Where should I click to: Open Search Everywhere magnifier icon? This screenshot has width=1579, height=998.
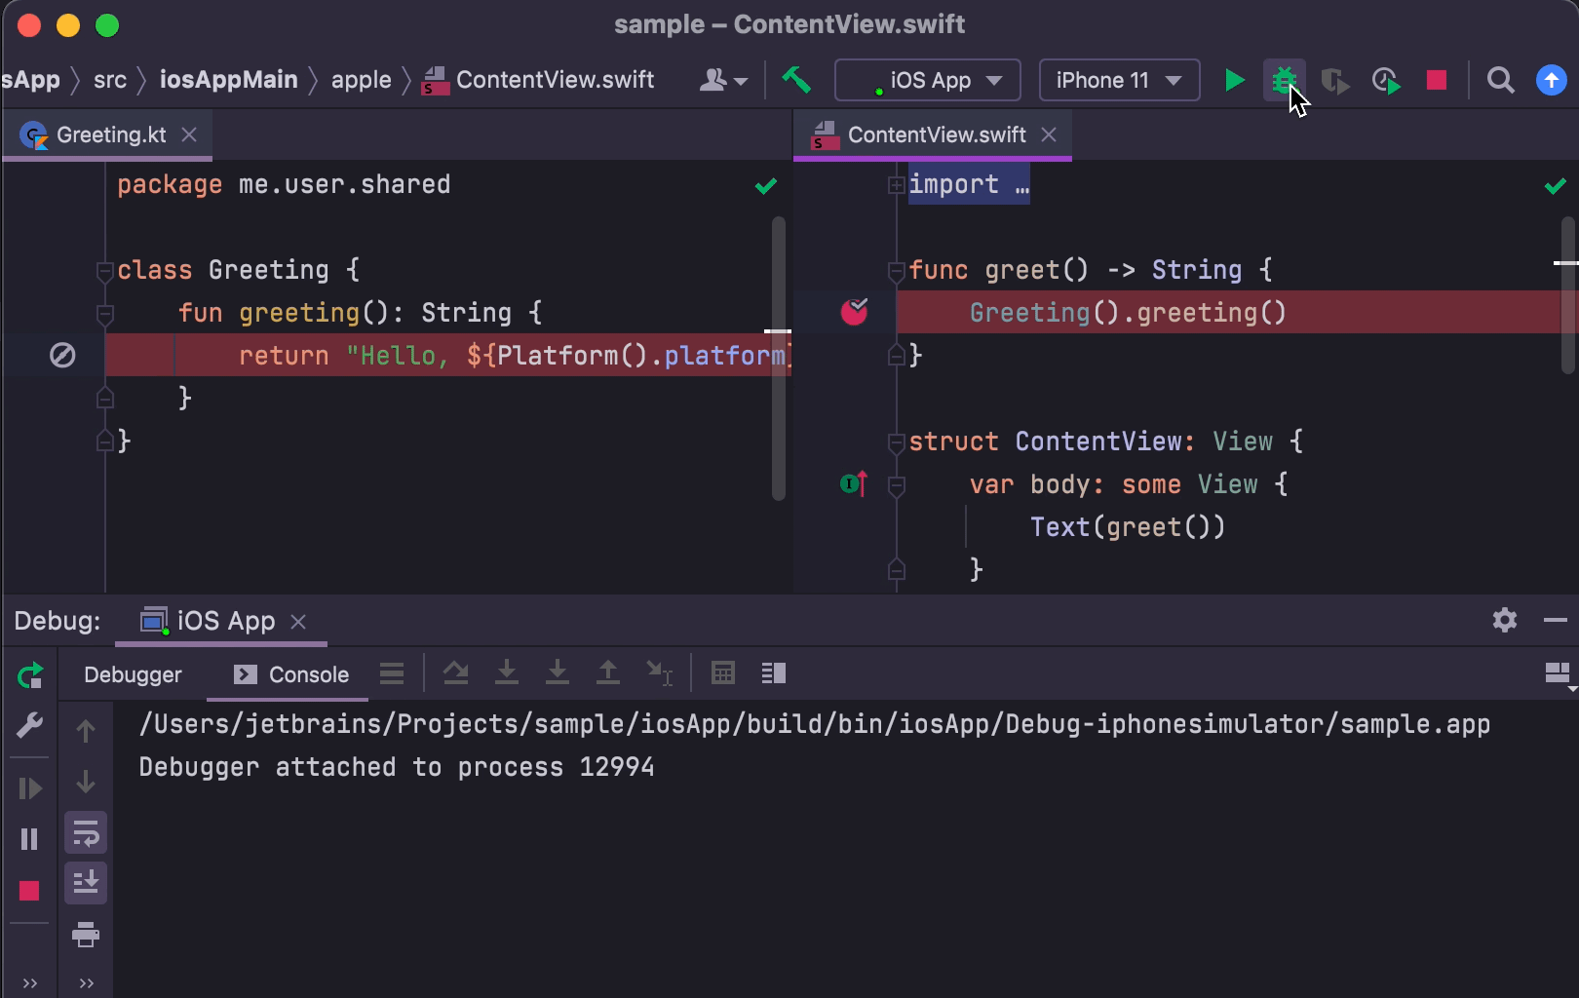pyautogui.click(x=1500, y=80)
